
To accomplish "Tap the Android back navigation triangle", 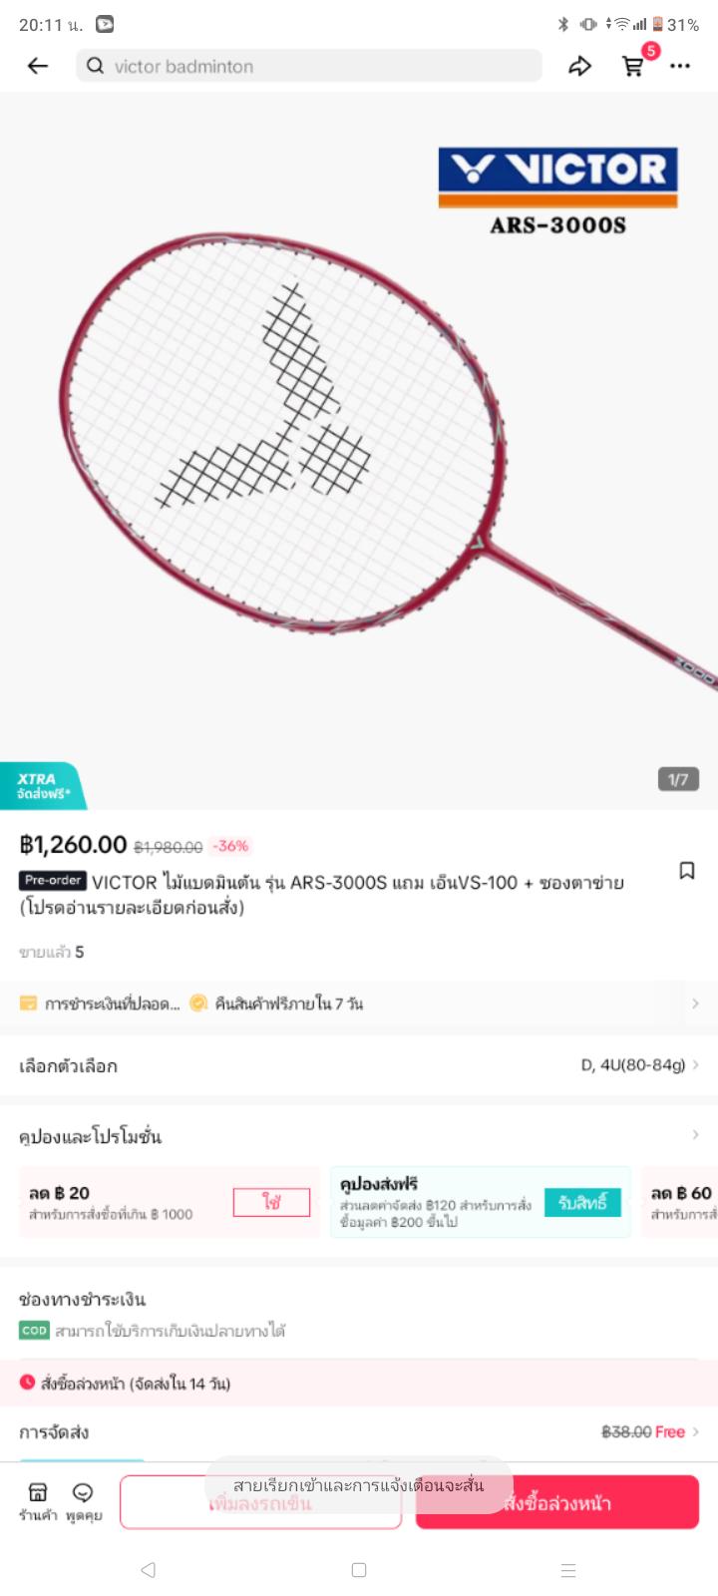I will point(149,1570).
